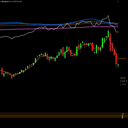128x128 pixels.
Task: Click the V: 0.24 X volume label
Action: point(124,81)
